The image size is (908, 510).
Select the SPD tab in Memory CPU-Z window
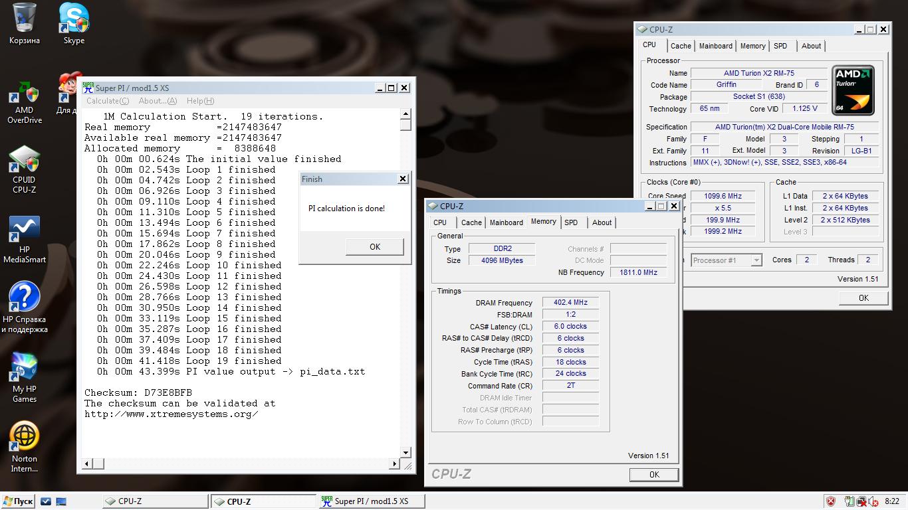tap(571, 222)
